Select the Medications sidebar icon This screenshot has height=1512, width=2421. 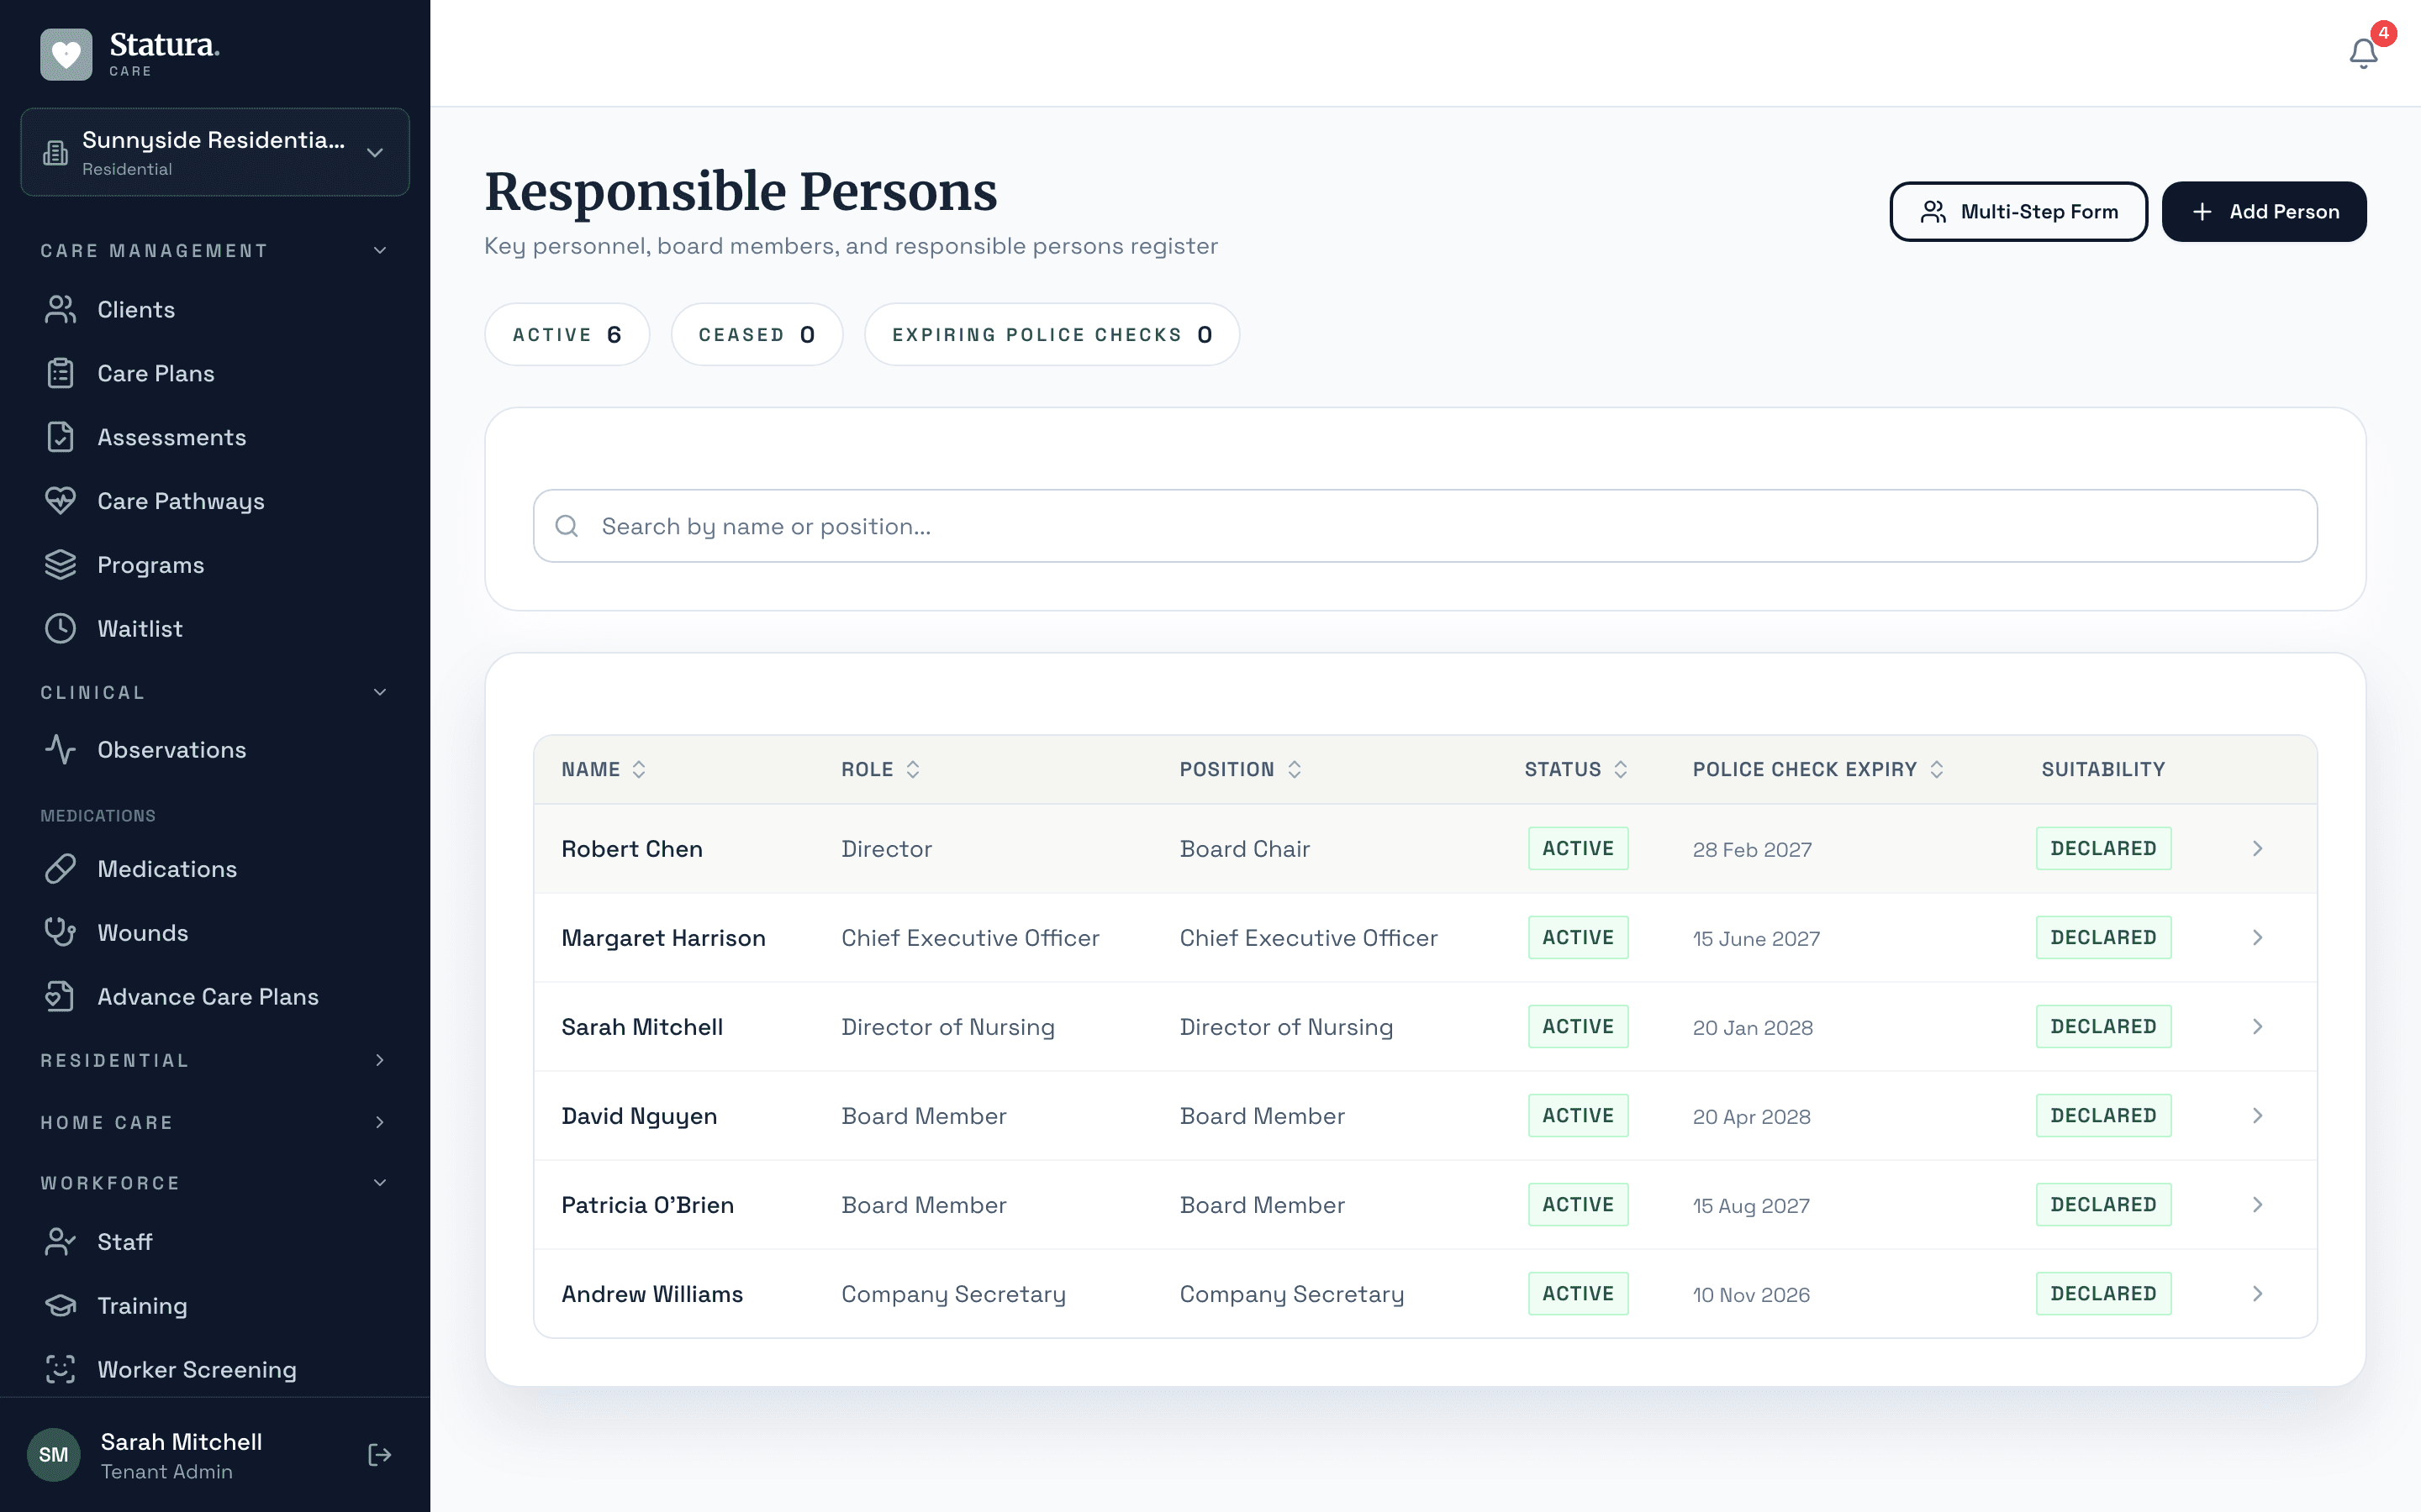[x=60, y=868]
